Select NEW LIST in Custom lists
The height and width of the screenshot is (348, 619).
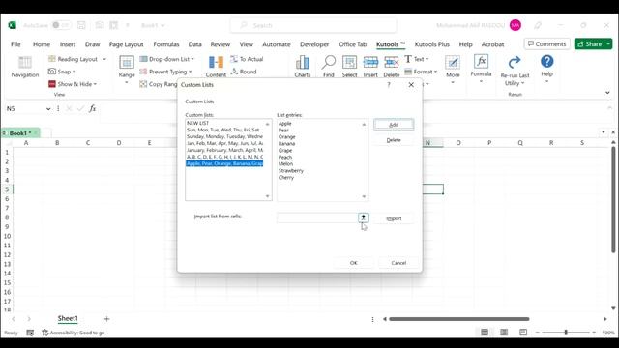[224, 123]
